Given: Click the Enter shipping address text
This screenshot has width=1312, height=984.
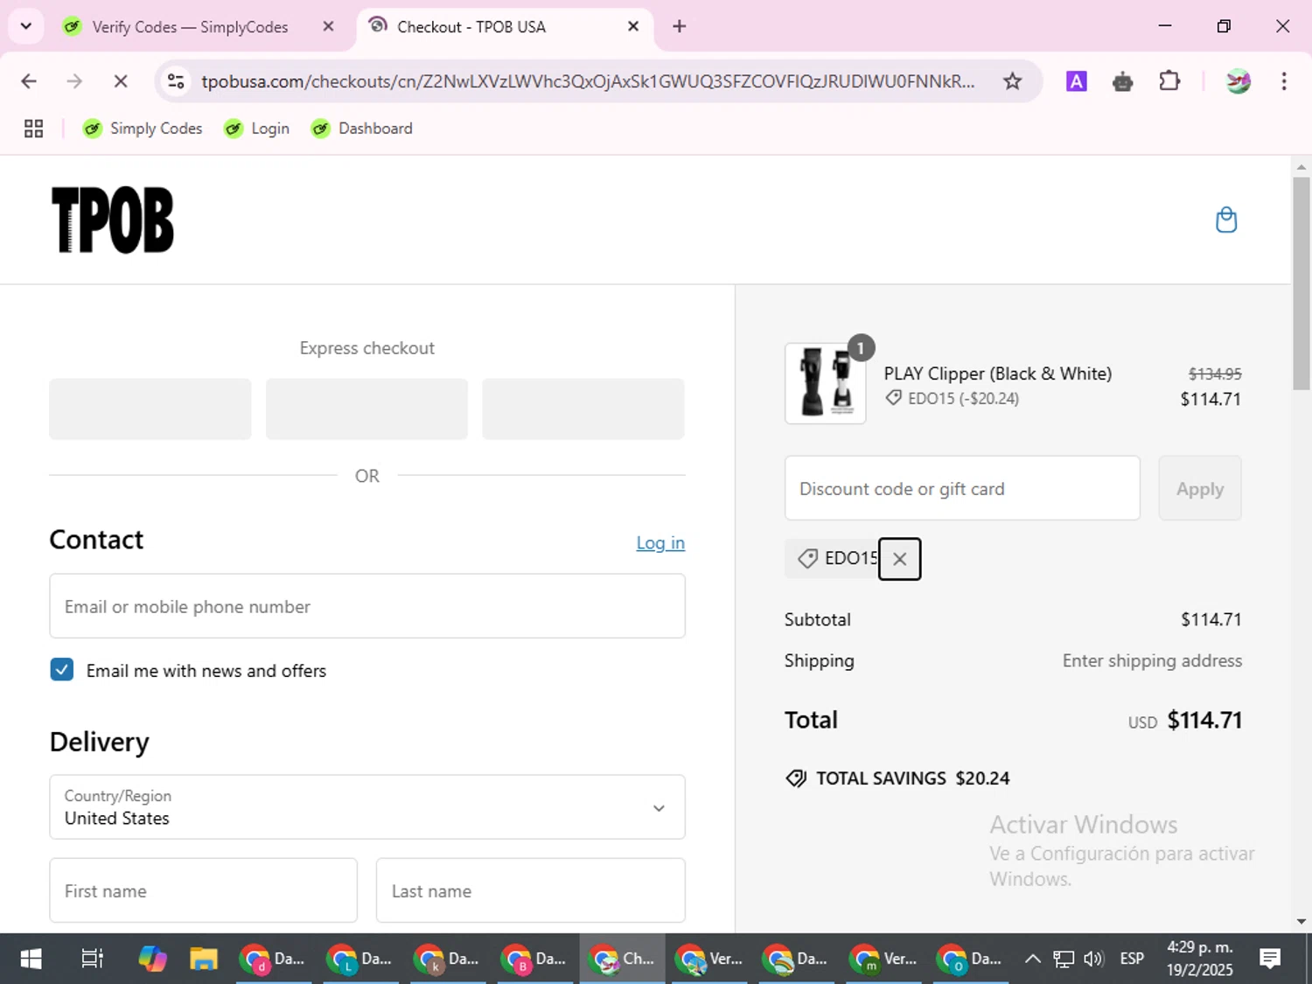Looking at the screenshot, I should tap(1152, 660).
